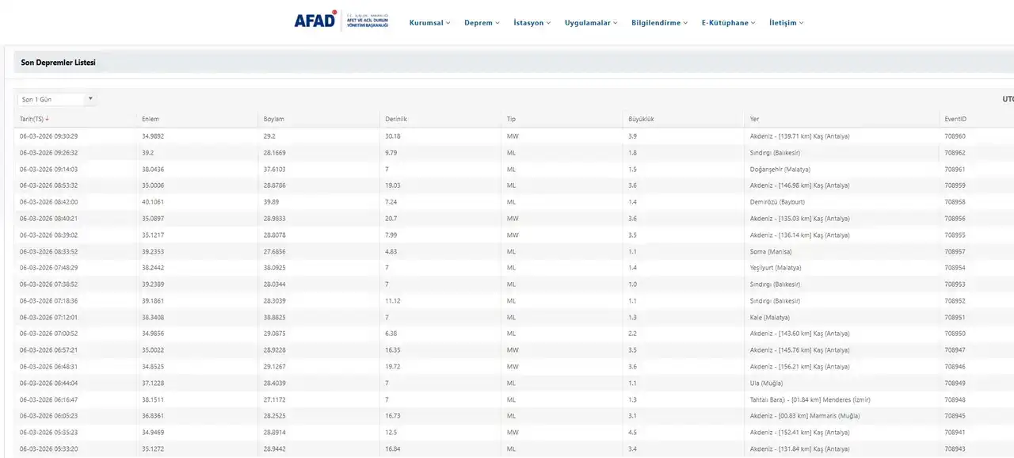The height and width of the screenshot is (458, 1014).
Task: Expand the Uygulamalar menu chevron
Action: [x=616, y=23]
